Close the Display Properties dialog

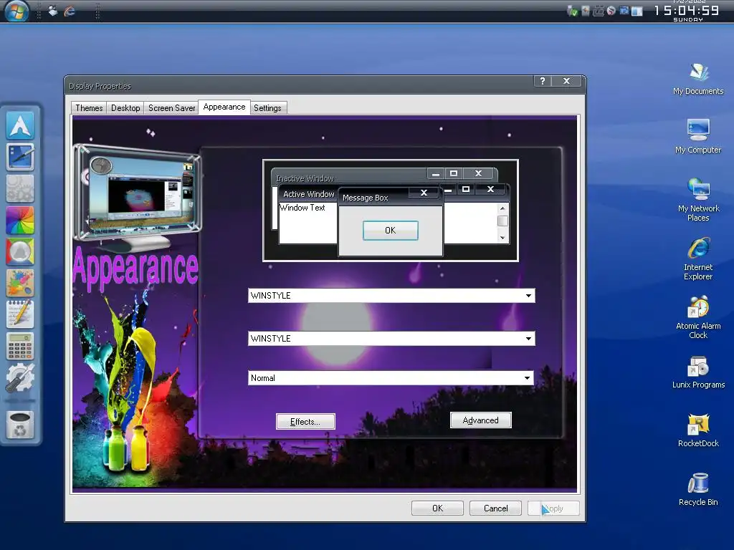coord(566,81)
